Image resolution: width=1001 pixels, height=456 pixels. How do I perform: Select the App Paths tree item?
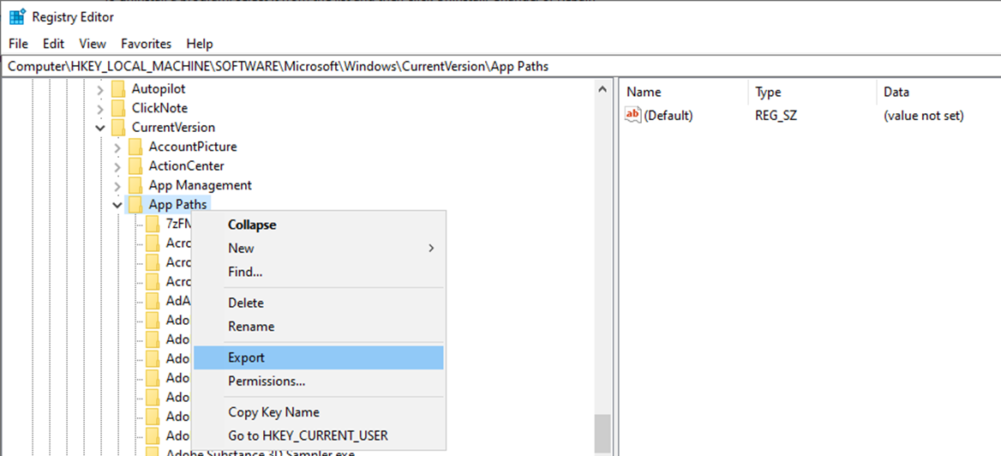(178, 204)
